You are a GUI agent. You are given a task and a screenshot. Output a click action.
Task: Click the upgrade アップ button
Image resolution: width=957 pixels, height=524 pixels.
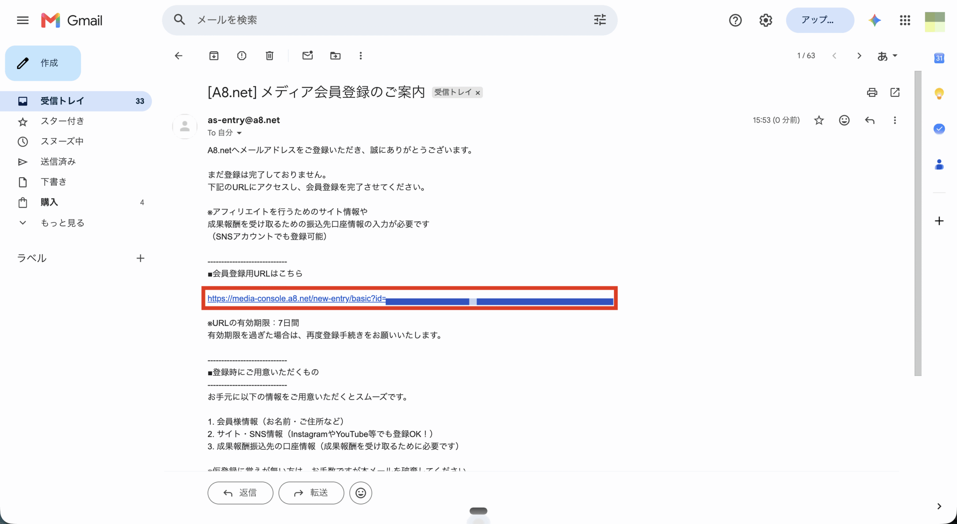820,20
